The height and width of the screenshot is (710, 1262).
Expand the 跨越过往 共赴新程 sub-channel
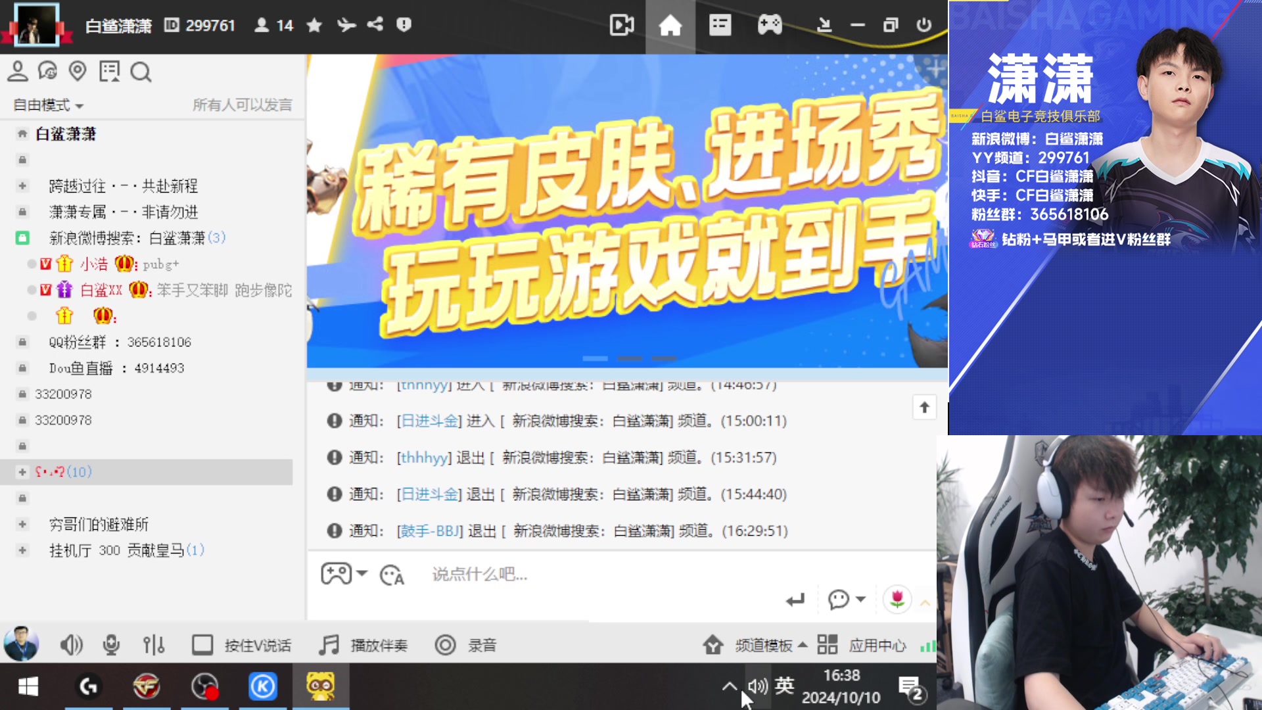tap(22, 186)
